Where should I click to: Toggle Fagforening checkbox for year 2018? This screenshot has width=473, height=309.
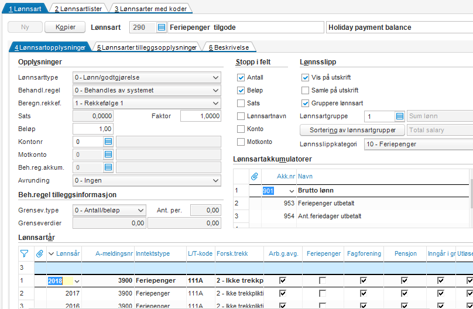coord(363,280)
